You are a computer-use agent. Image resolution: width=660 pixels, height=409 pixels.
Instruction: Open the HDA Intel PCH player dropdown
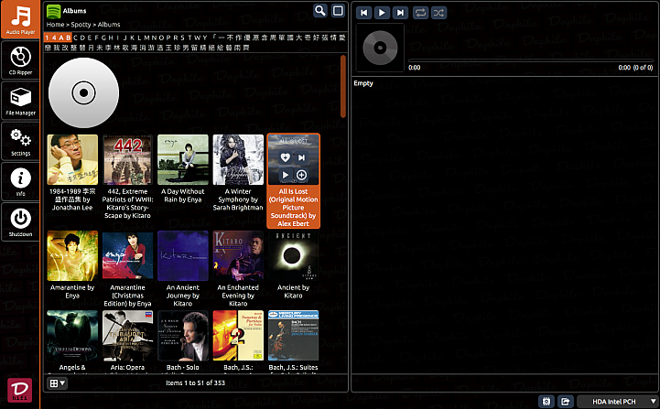(x=618, y=402)
